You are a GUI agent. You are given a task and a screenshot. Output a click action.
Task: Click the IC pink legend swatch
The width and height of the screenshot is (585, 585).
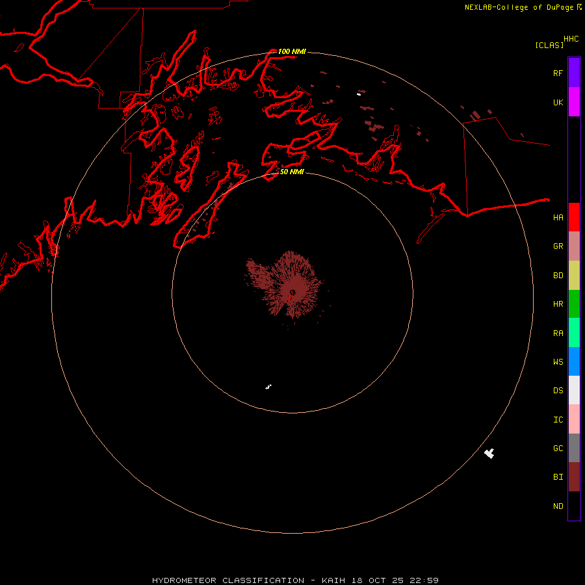pos(574,419)
